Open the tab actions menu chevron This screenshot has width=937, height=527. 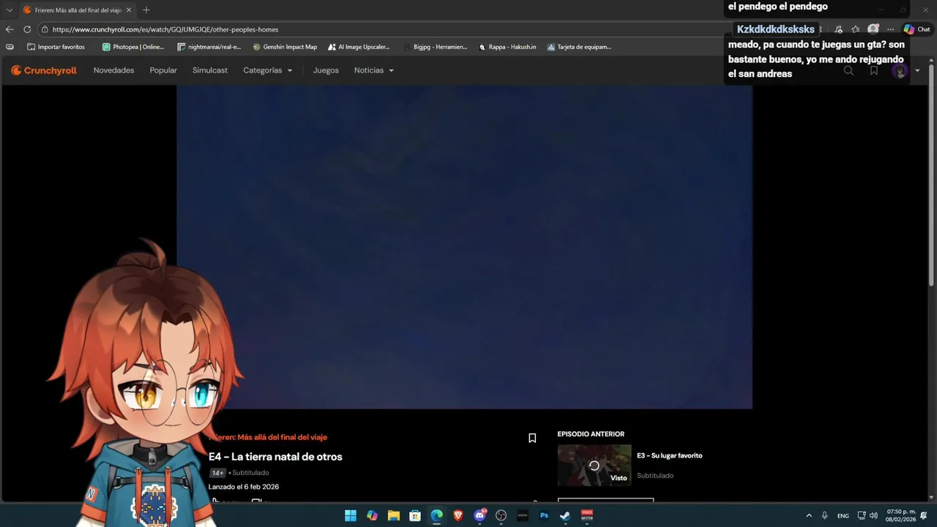point(9,10)
